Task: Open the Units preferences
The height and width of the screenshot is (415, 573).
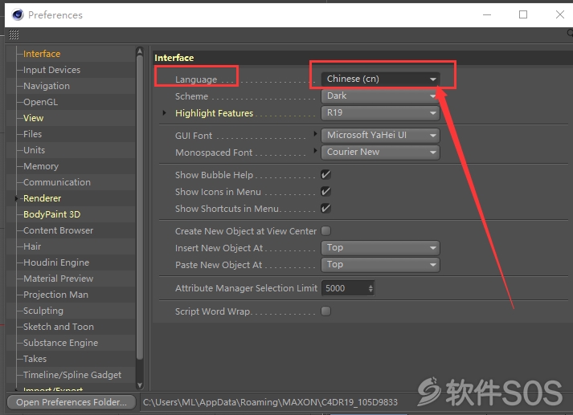Action: (34, 150)
